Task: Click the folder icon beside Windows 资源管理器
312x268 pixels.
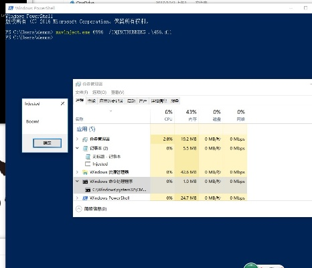Action: [x=85, y=172]
